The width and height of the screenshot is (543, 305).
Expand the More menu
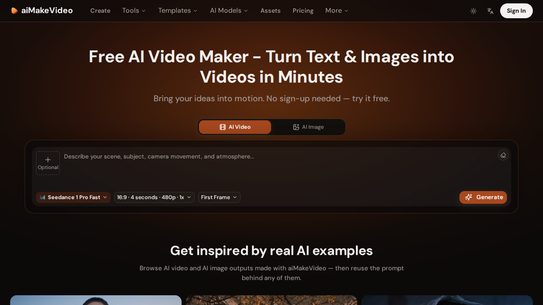pos(337,11)
